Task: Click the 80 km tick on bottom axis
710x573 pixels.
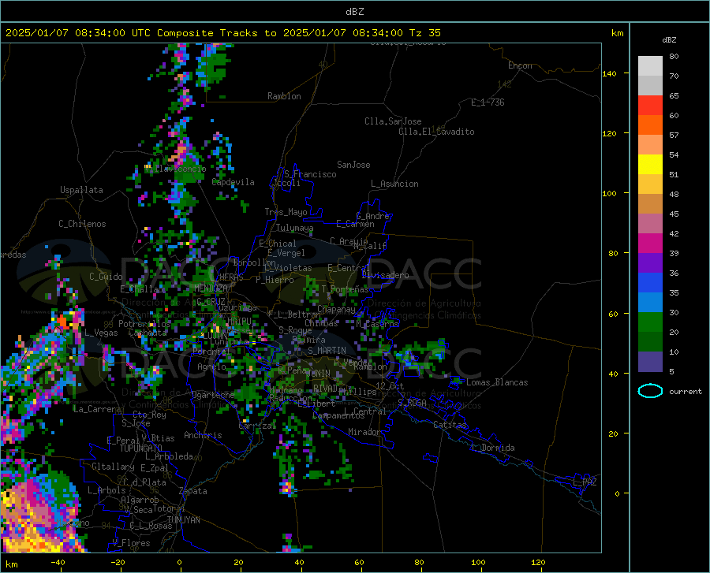Action: 420,563
